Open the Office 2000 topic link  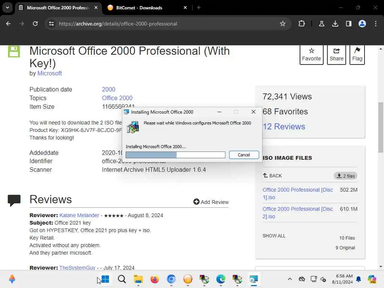point(117,98)
